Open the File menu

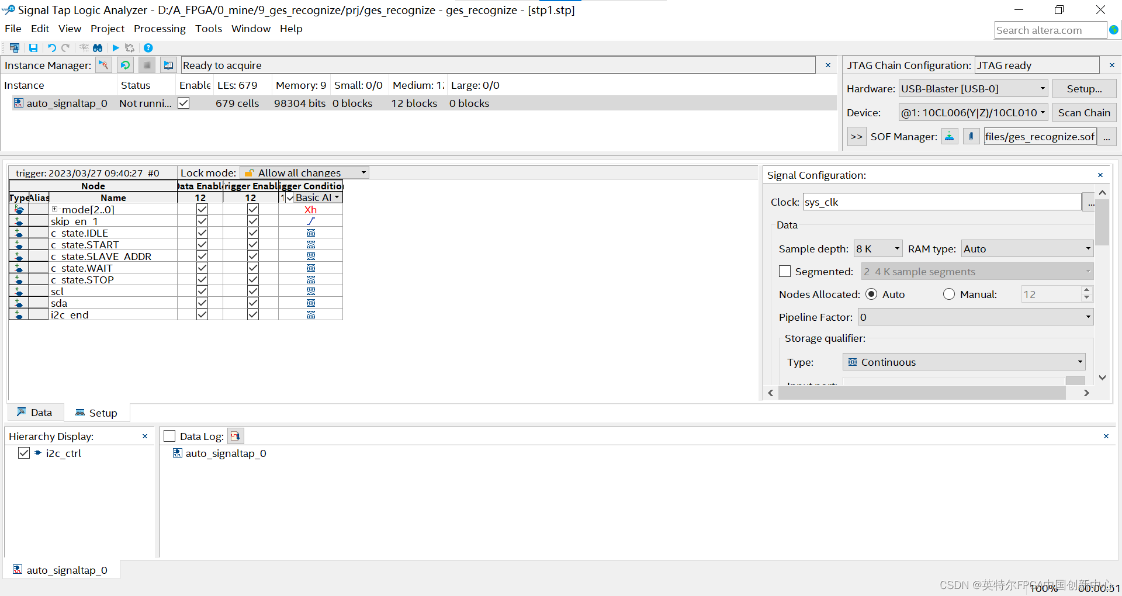[13, 29]
